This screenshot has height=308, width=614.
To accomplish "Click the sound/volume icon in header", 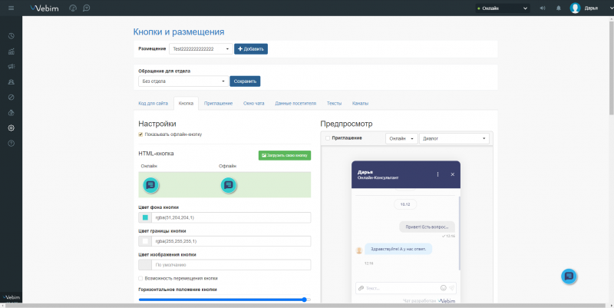I will pyautogui.click(x=543, y=8).
